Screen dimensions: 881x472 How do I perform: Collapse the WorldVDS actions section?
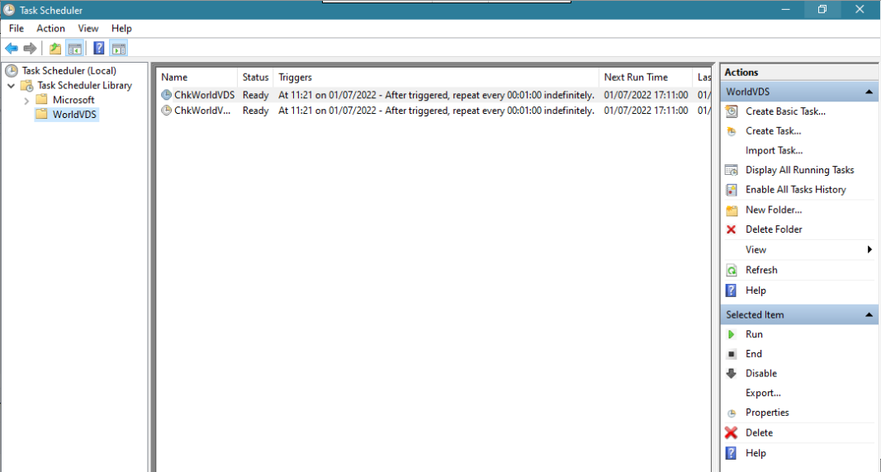(x=869, y=92)
